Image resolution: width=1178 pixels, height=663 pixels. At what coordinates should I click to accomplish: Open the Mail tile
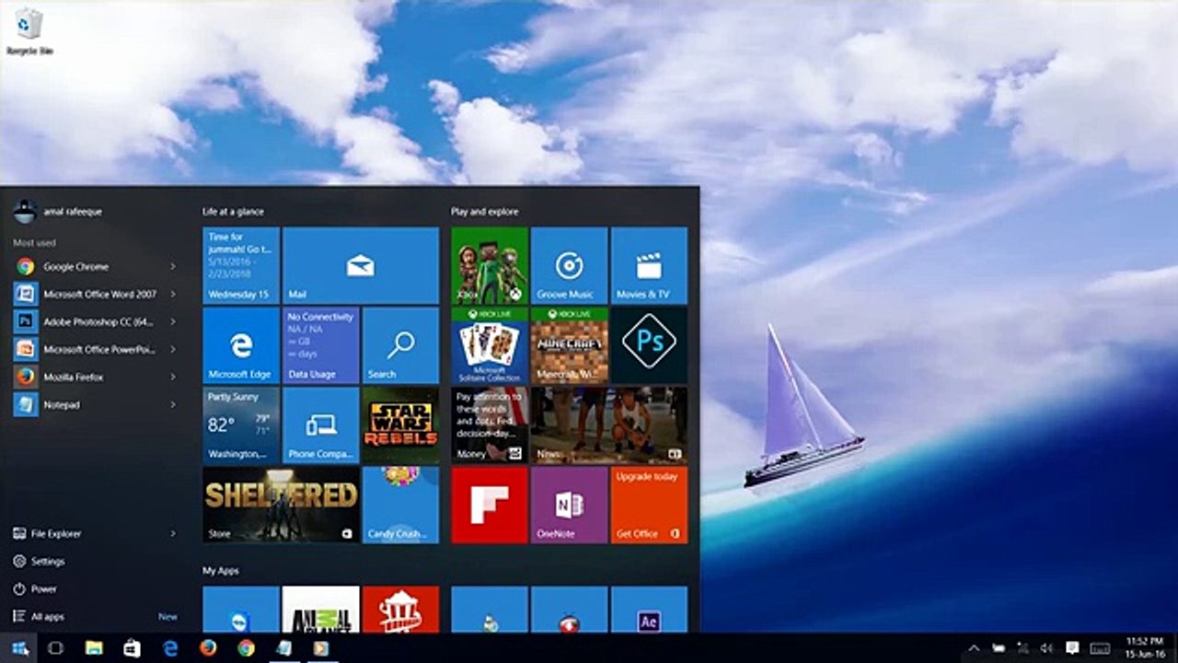pyautogui.click(x=361, y=265)
